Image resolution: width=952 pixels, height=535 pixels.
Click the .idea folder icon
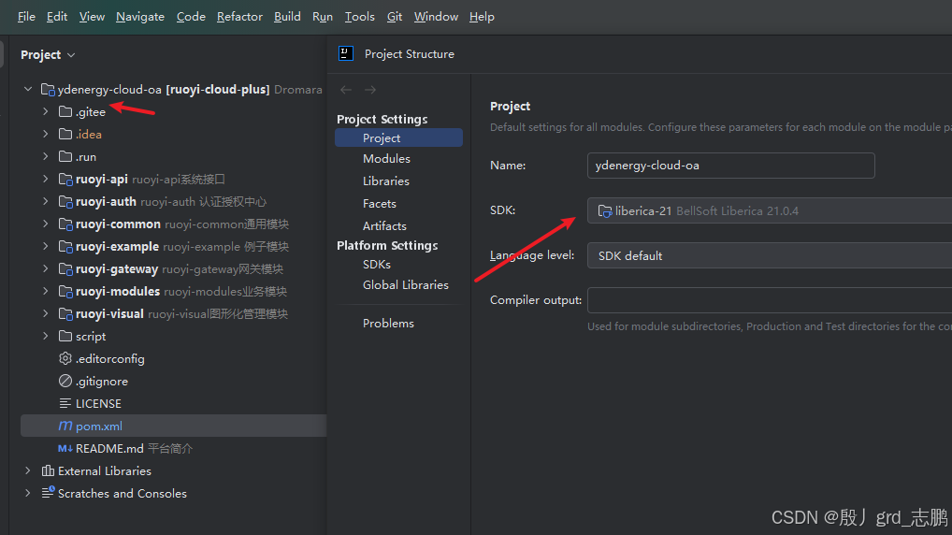pos(65,134)
